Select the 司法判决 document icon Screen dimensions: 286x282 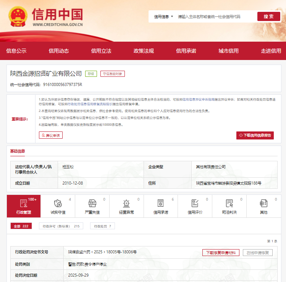click(229, 203)
